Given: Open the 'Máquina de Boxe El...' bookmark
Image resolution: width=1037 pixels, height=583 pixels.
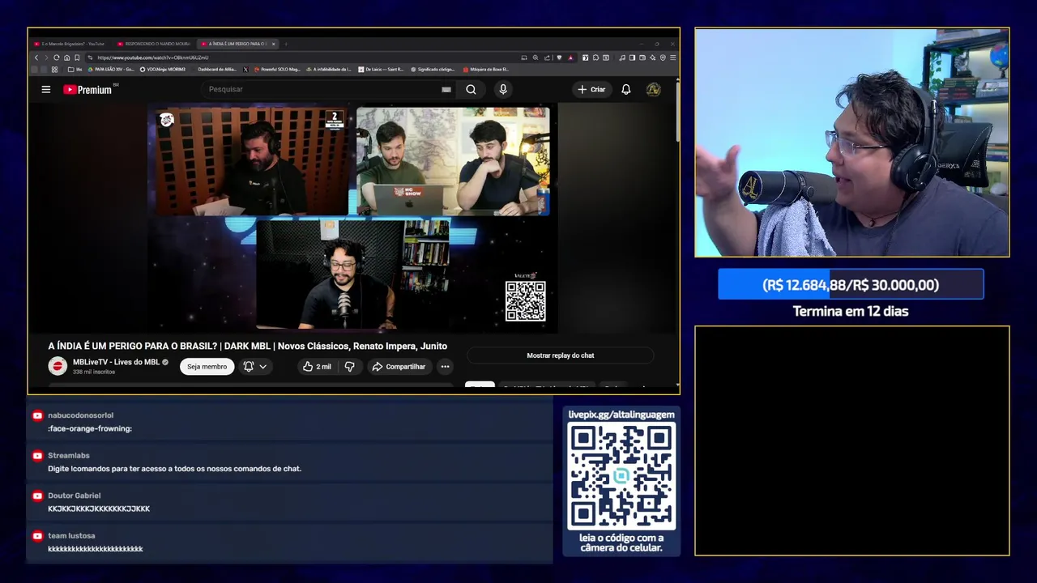Looking at the screenshot, I should click(484, 70).
